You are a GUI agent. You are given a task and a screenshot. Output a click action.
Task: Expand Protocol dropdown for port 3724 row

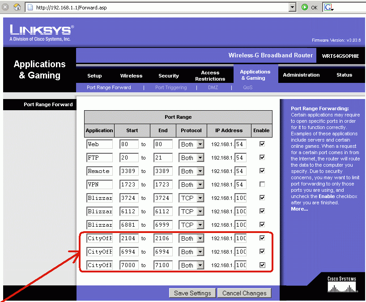(x=200, y=198)
